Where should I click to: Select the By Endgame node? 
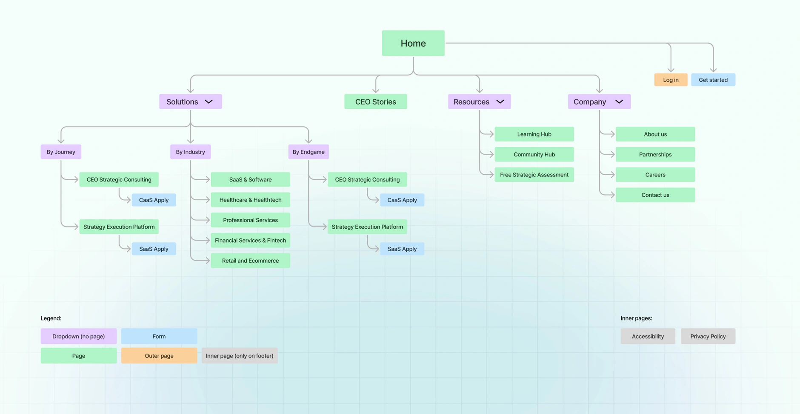tap(309, 152)
